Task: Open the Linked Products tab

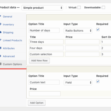Action: tap(12, 40)
